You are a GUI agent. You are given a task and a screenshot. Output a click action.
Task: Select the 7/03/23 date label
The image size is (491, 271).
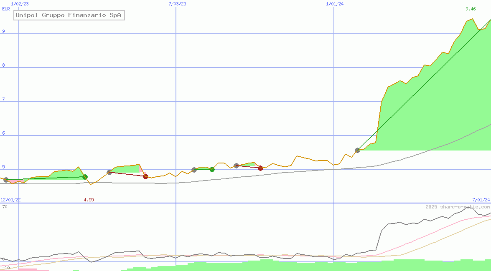[x=177, y=4]
